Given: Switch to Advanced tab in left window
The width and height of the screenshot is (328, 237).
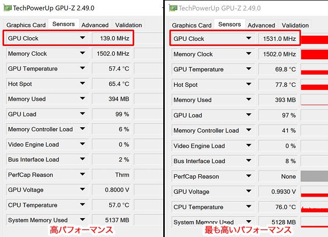Looking at the screenshot, I should (95, 25).
